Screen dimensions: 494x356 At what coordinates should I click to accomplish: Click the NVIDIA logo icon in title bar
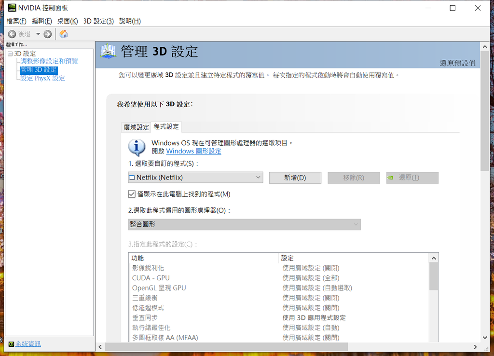pos(12,8)
